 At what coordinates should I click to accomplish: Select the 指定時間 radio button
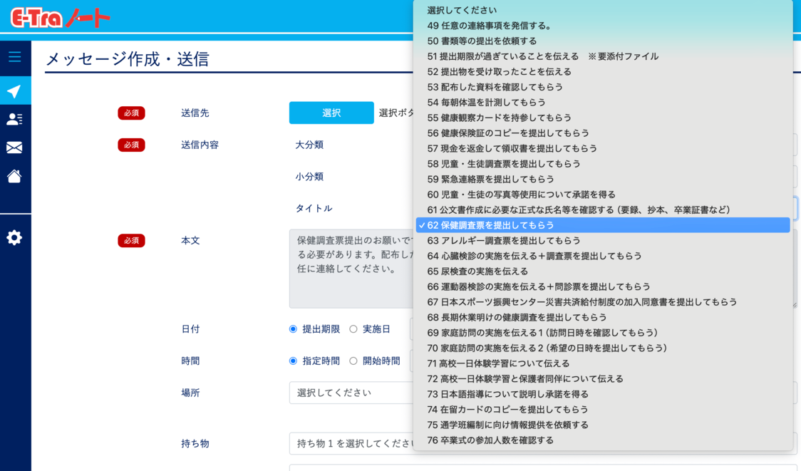[x=293, y=361]
